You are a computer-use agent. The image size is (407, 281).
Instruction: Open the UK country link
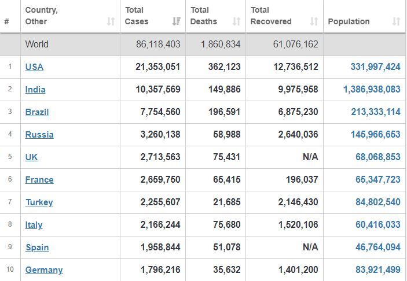31,157
